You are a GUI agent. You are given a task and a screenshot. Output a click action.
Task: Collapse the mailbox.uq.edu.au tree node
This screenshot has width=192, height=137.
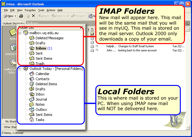pos(20,33)
